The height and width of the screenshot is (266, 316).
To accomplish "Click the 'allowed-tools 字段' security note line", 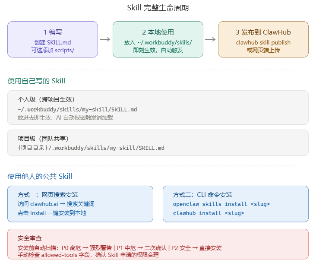I will [x=88, y=255].
